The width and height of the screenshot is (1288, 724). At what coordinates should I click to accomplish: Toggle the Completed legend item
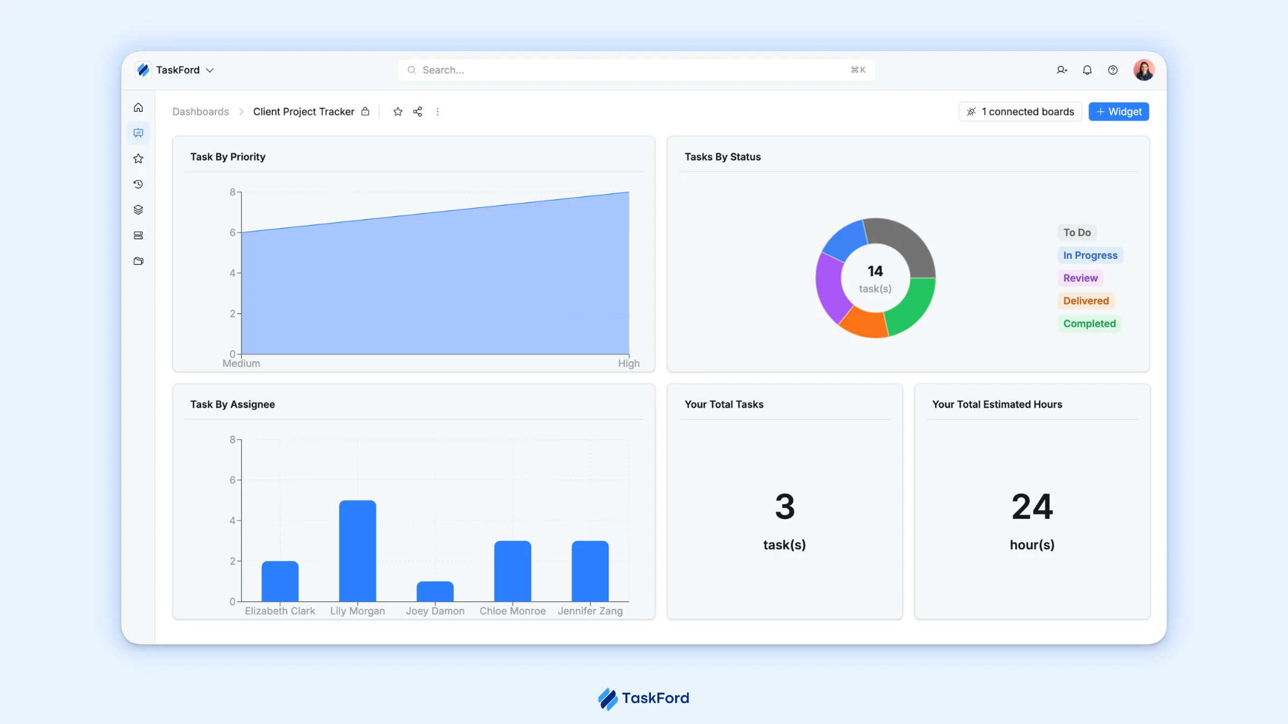click(1089, 324)
